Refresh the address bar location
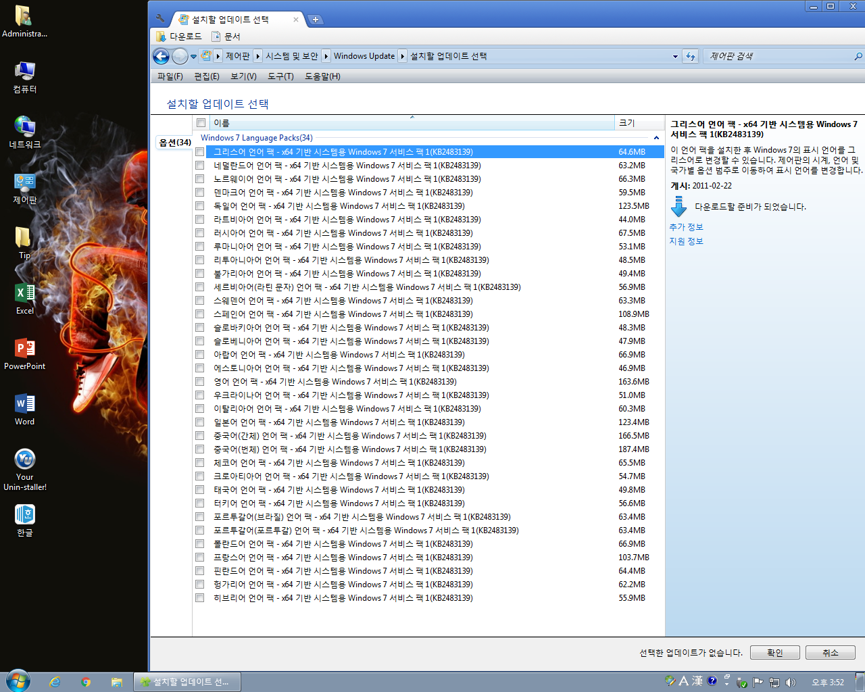This screenshot has height=692, width=865. tap(690, 56)
